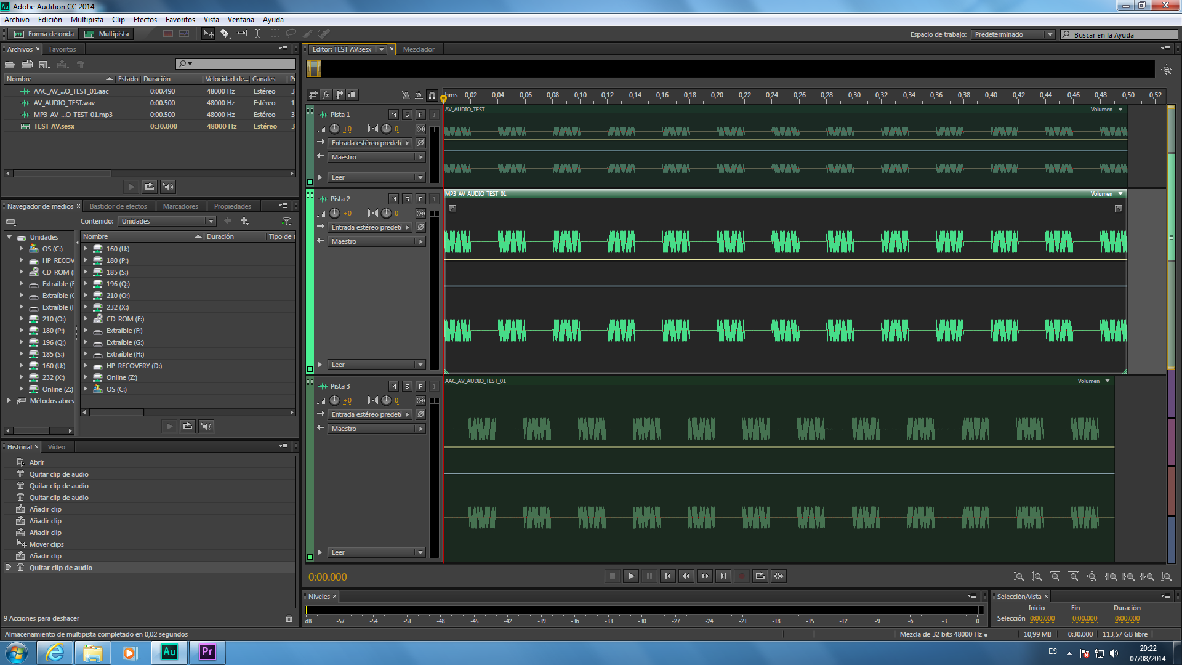Click the fx effects view button
The height and width of the screenshot is (665, 1182).
click(326, 95)
